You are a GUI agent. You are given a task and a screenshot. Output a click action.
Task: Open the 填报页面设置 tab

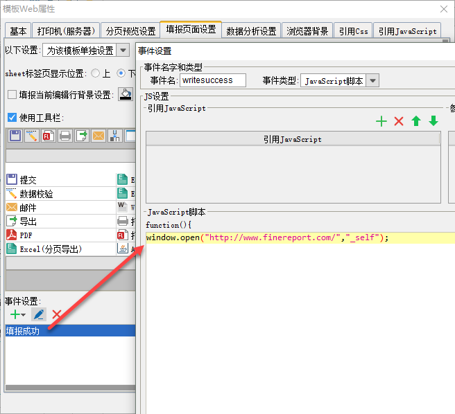tap(191, 30)
